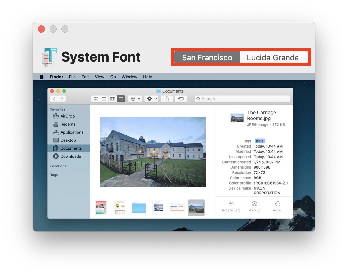The height and width of the screenshot is (275, 348).
Task: Switch to icon view
Action: coord(96,99)
